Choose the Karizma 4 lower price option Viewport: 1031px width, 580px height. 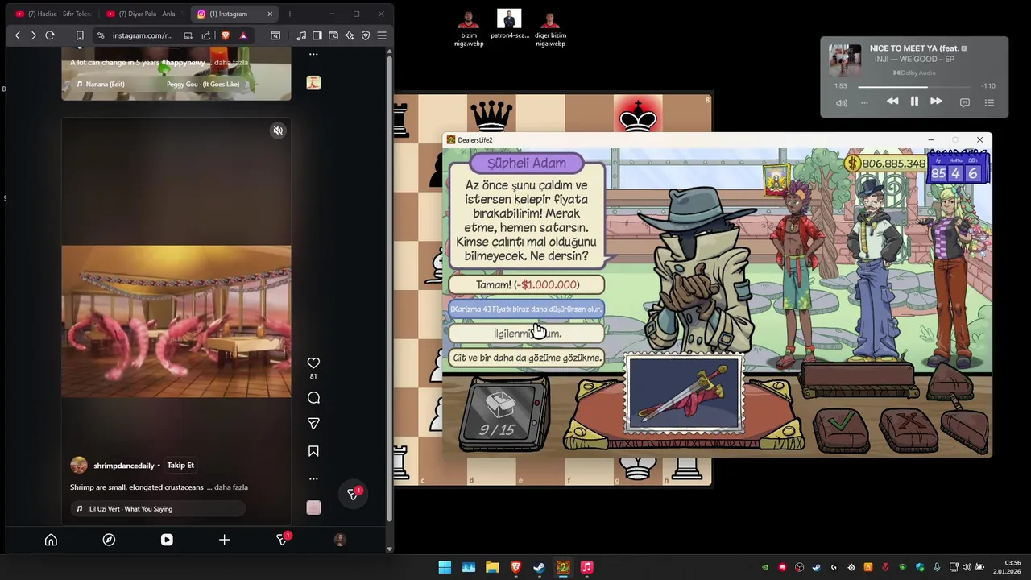[527, 309]
